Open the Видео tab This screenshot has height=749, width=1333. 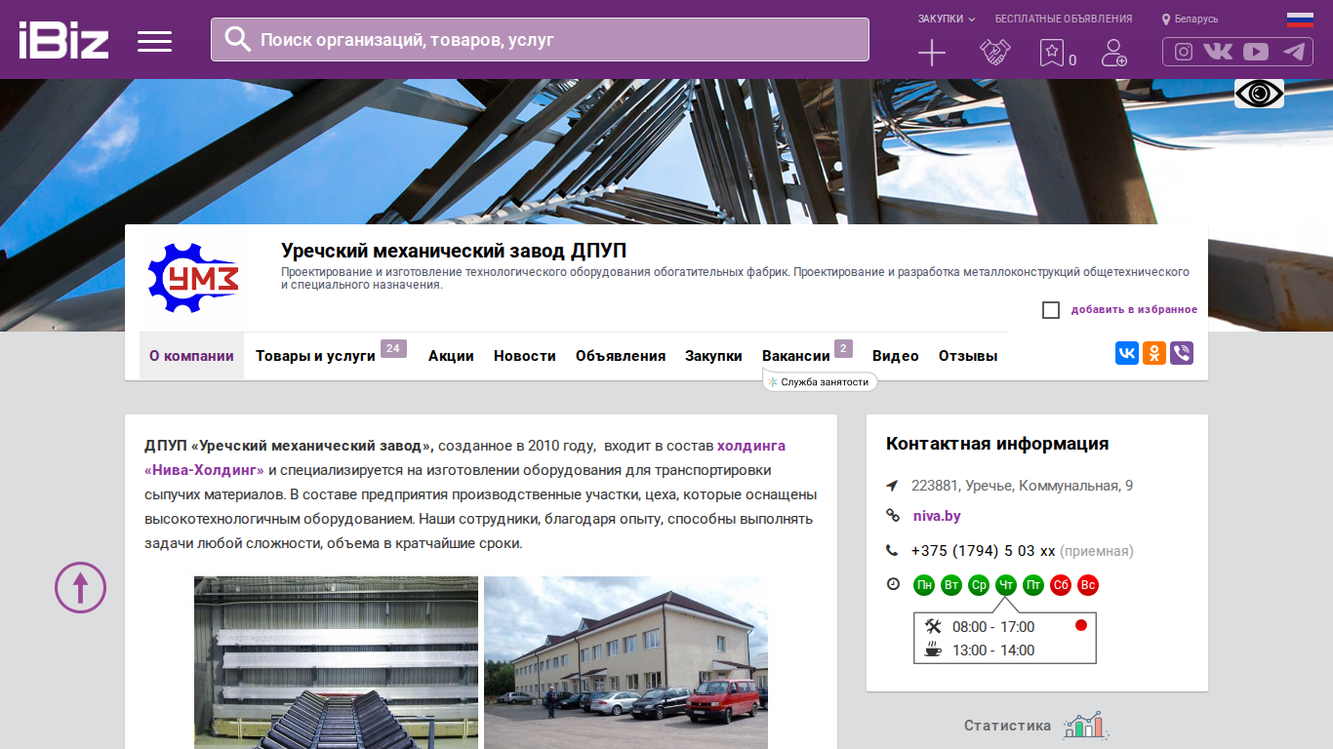coord(896,356)
